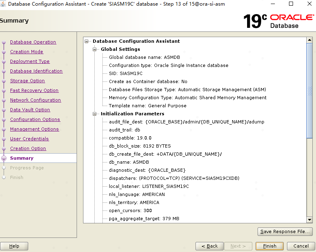Open the Database Identification step
The image size is (316, 252).
(36, 71)
